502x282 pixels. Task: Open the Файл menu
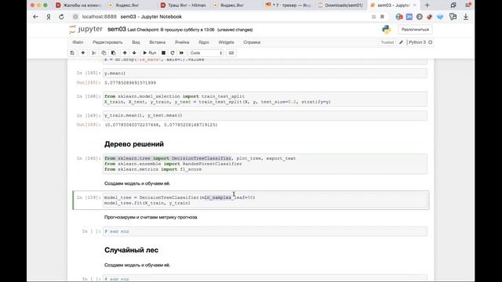[78, 42]
